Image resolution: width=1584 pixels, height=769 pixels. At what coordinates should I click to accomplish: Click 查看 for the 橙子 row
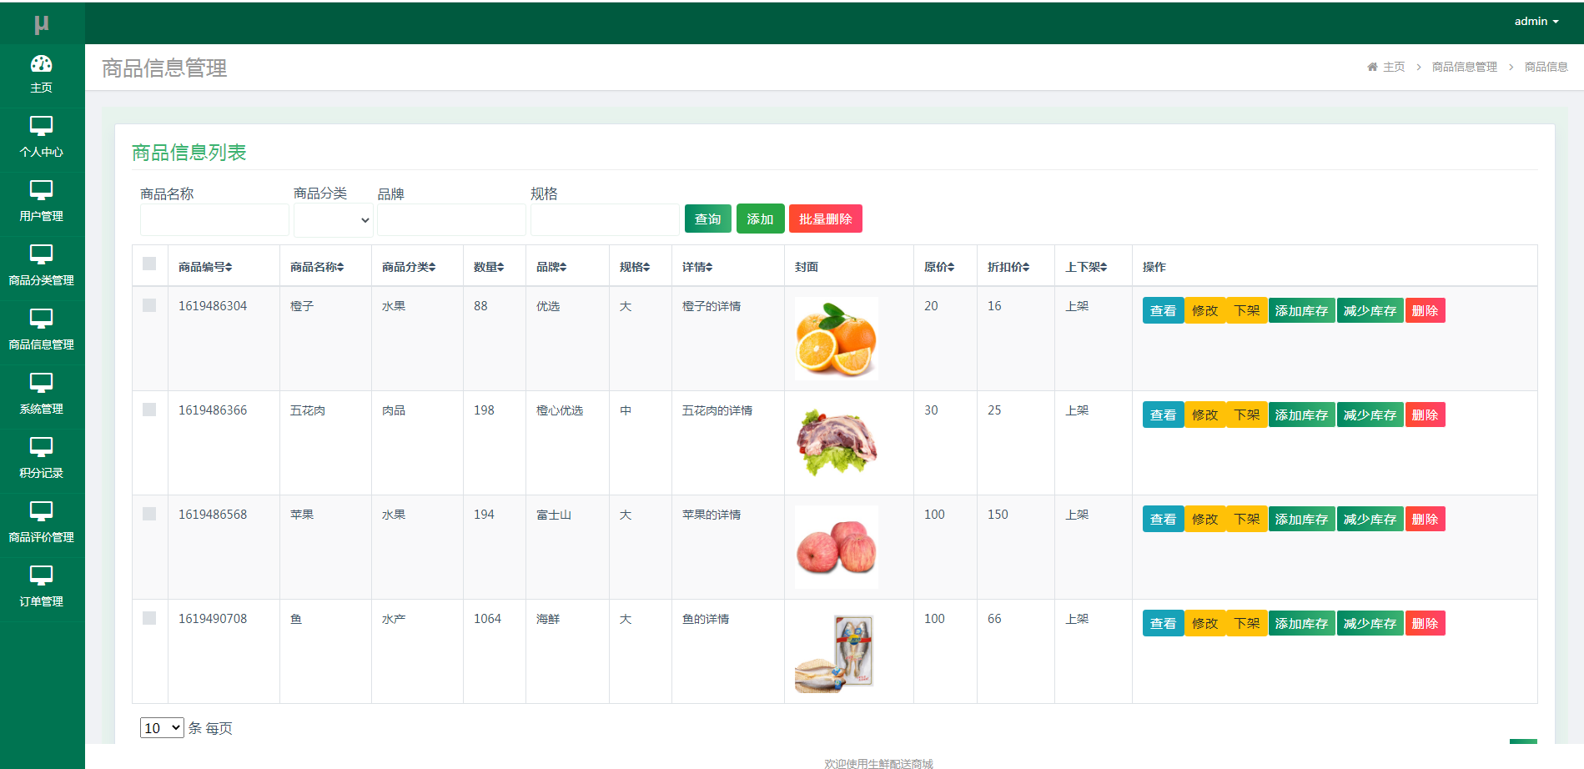[1163, 310]
